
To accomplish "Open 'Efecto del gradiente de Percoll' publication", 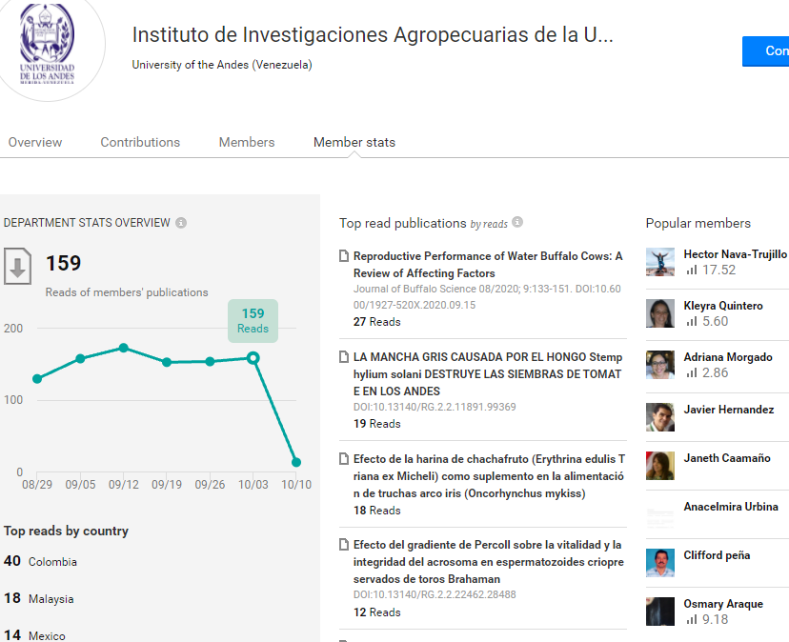I will point(488,561).
